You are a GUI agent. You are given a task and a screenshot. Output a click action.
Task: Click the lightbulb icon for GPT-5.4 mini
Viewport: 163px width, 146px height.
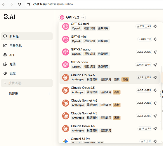tap(155, 26)
